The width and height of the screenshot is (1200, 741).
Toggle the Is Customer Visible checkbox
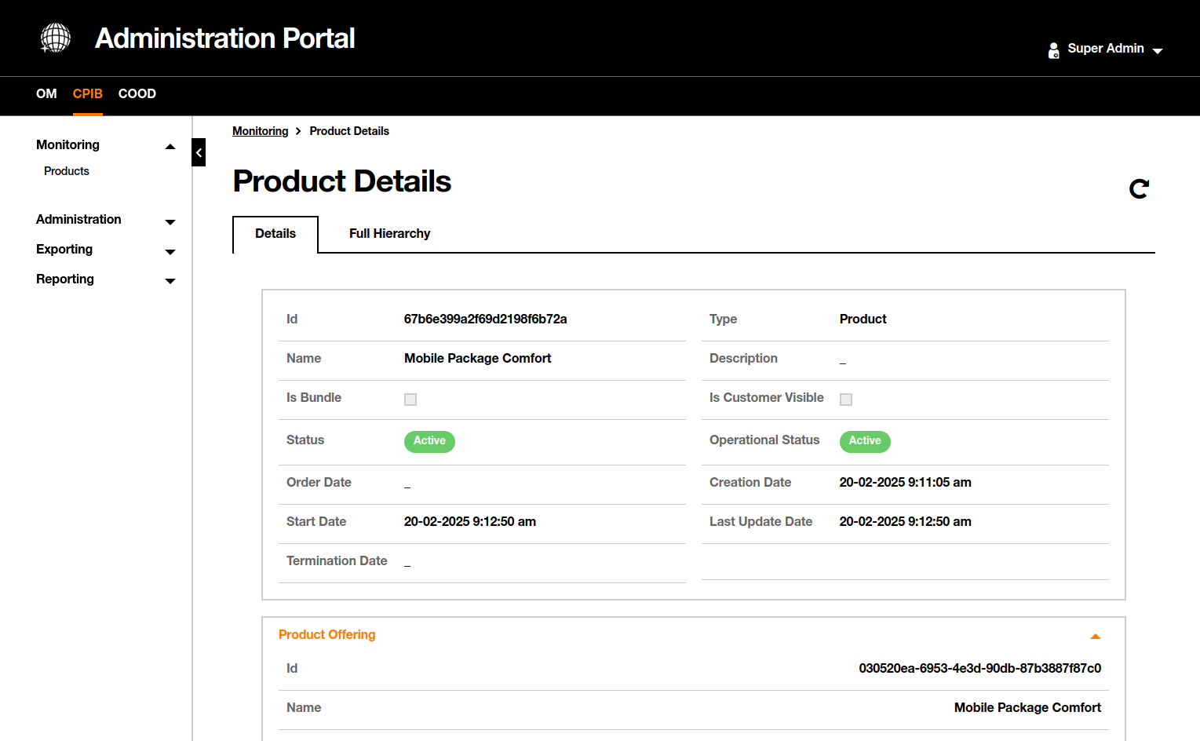click(x=846, y=400)
